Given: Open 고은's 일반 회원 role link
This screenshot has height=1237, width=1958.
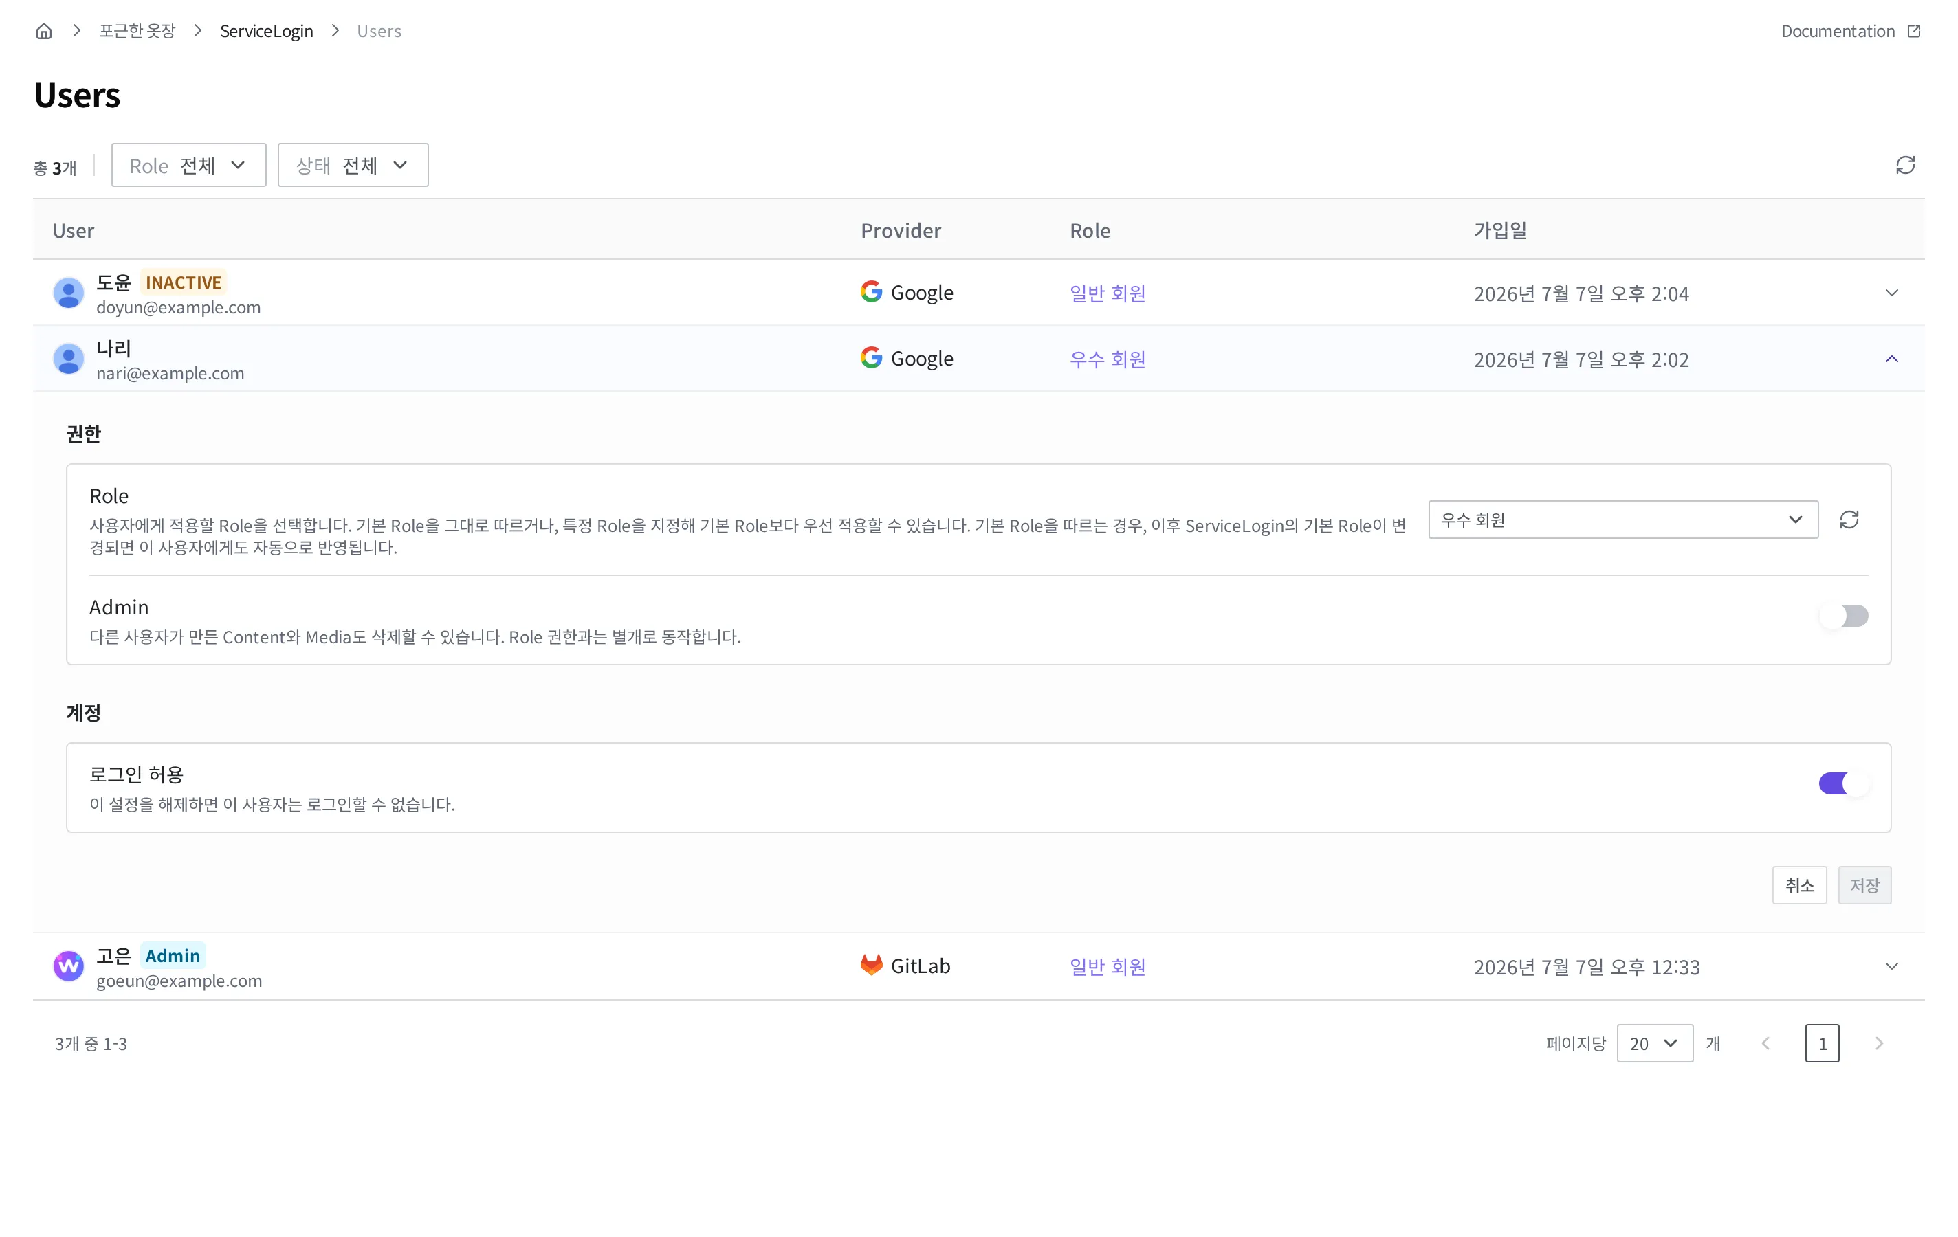Looking at the screenshot, I should [1108, 966].
